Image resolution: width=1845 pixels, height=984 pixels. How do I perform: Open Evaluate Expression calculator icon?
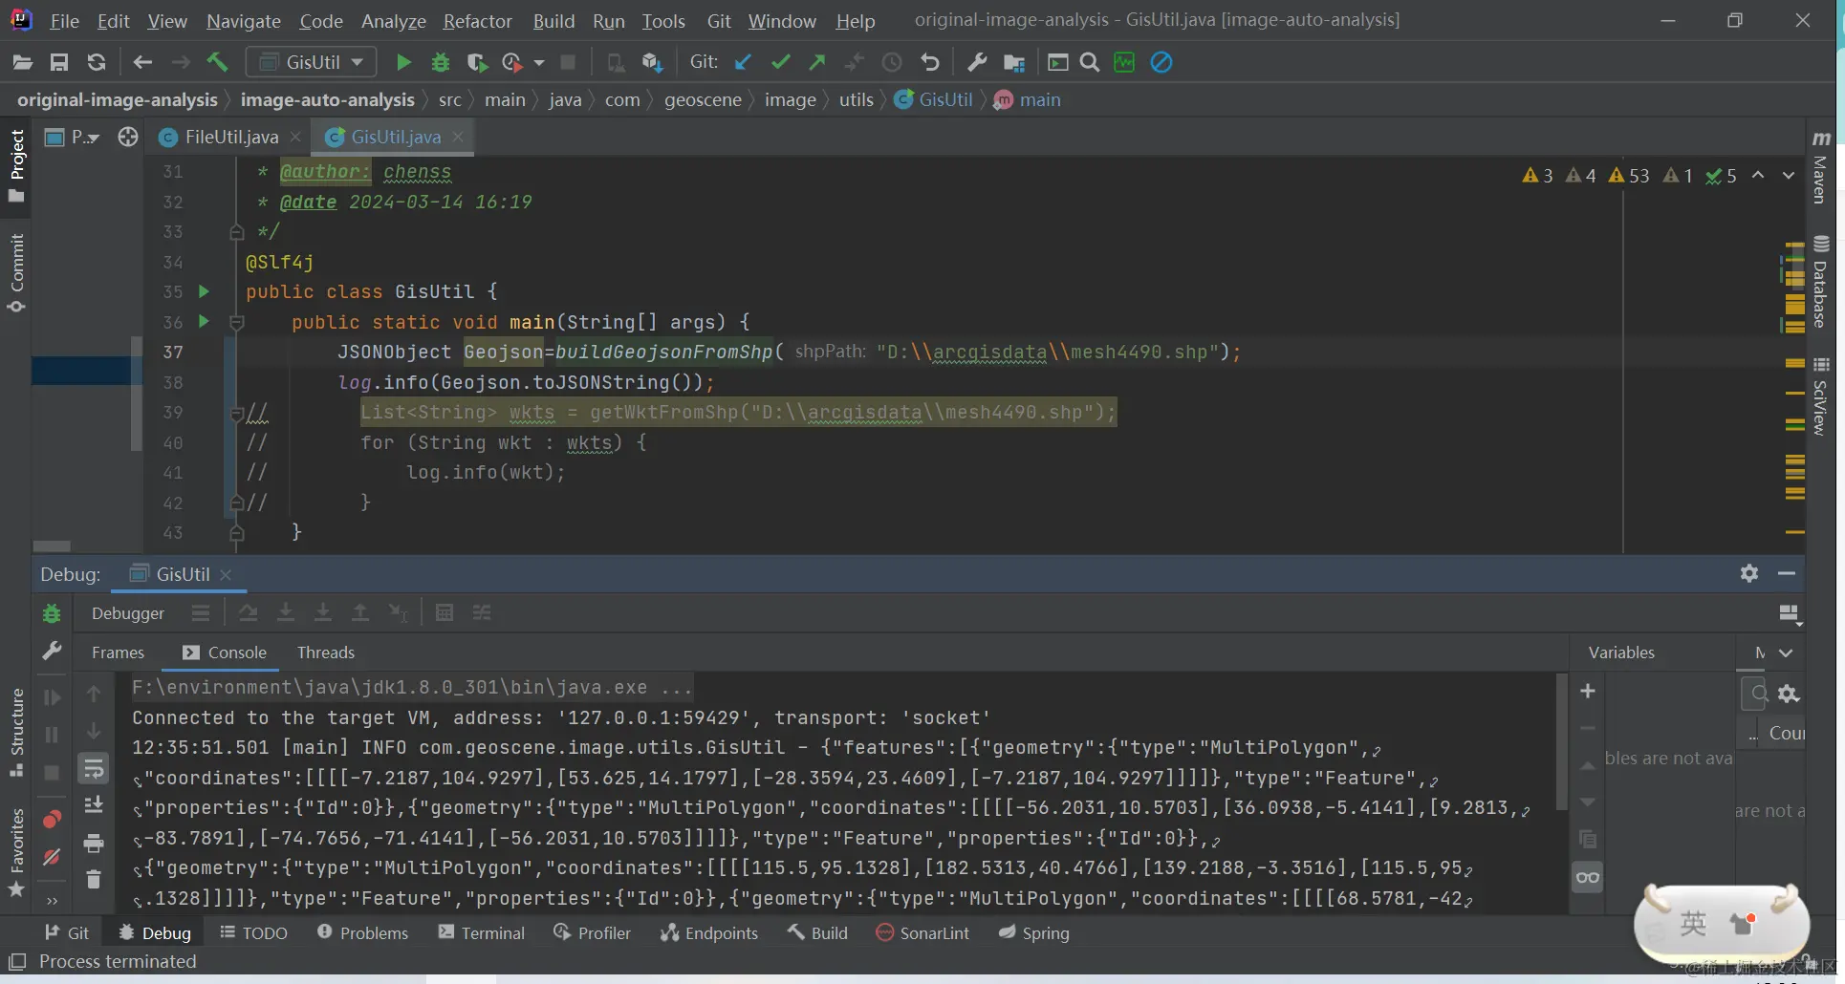click(445, 612)
